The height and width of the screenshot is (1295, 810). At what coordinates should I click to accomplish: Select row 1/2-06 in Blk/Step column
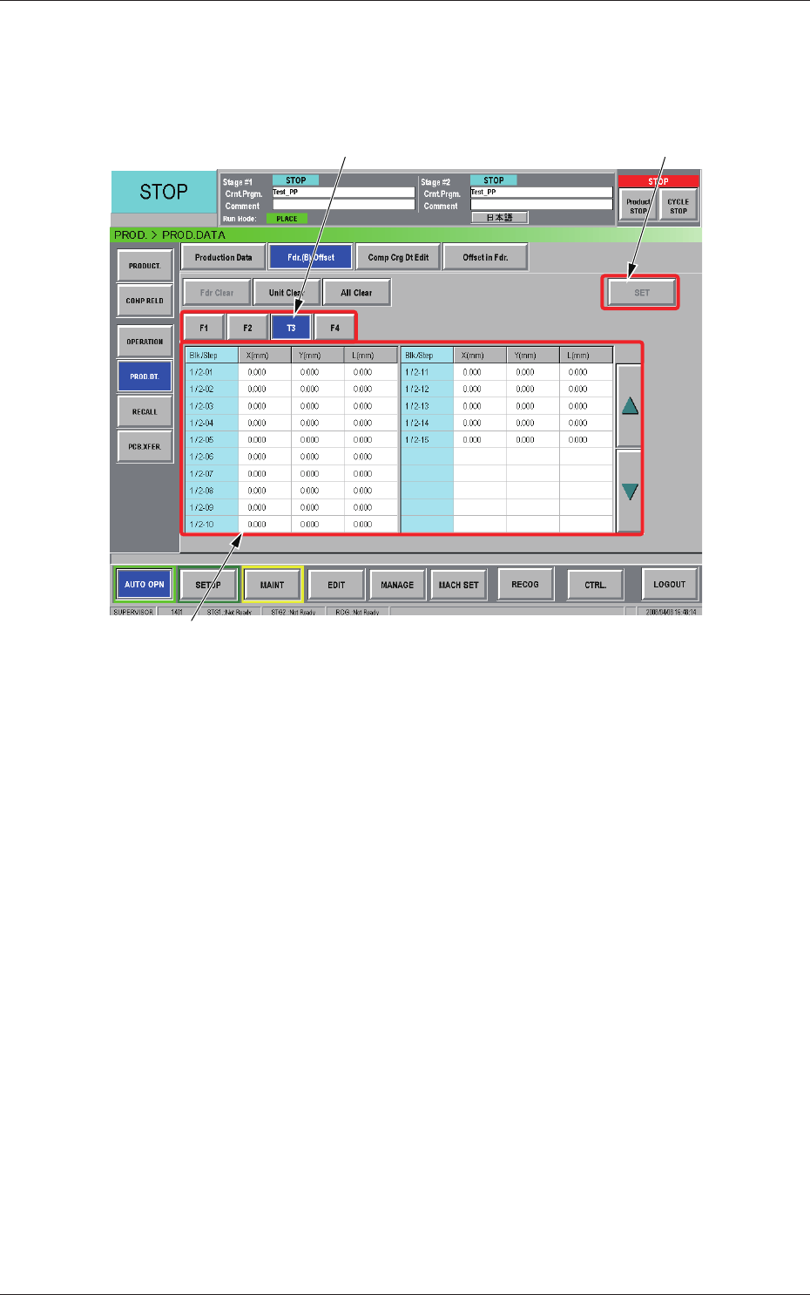pos(211,457)
